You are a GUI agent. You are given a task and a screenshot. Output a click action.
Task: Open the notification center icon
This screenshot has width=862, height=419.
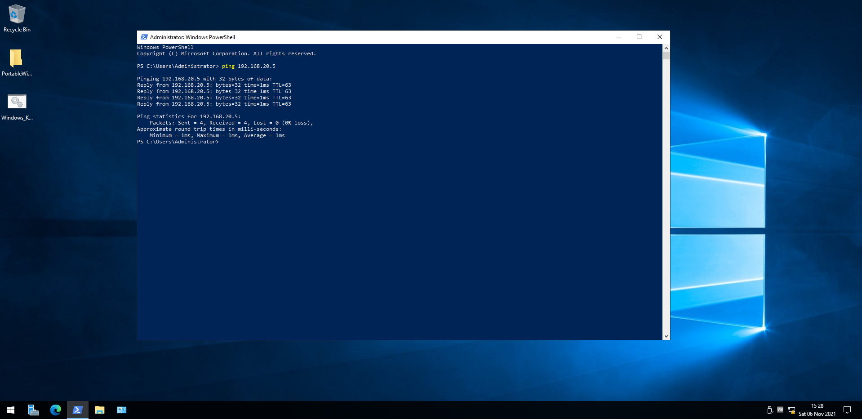847,410
